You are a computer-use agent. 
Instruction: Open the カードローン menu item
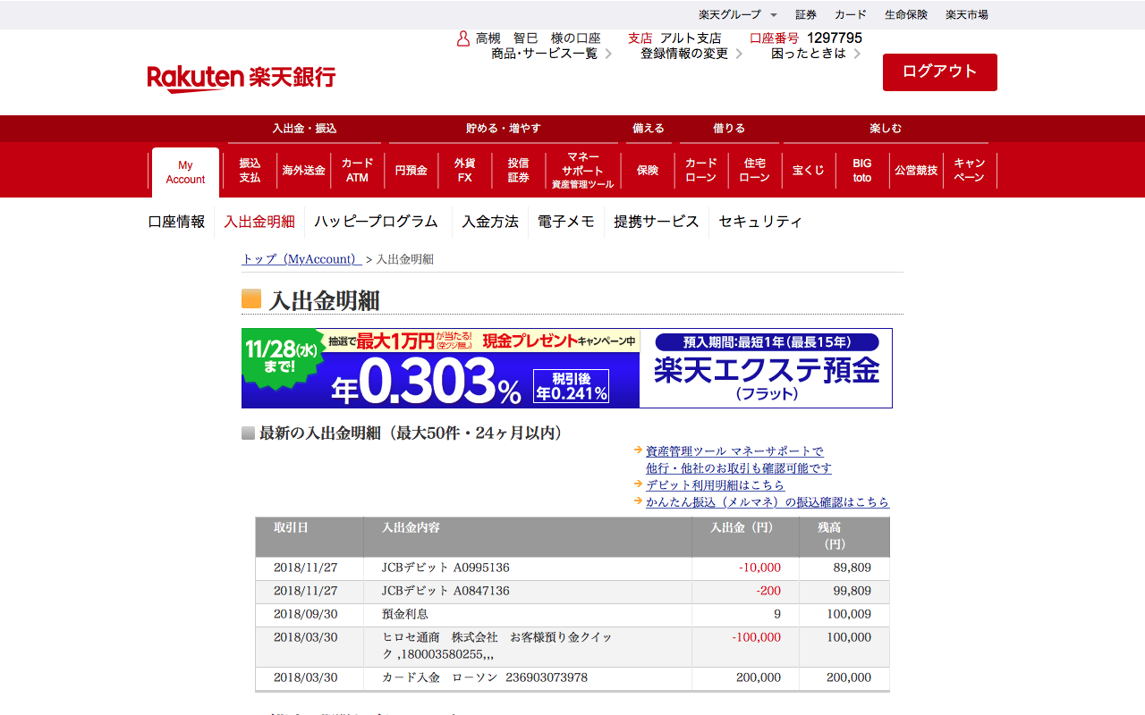click(700, 171)
